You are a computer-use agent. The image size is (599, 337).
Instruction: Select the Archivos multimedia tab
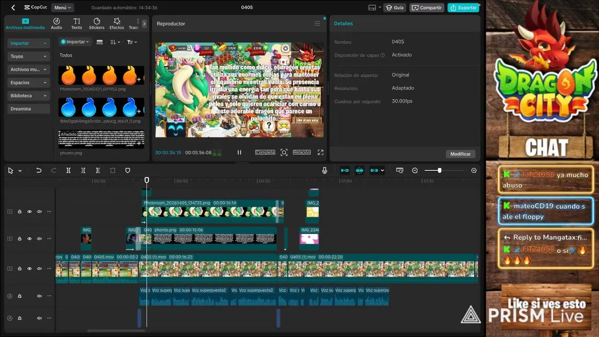click(x=25, y=24)
